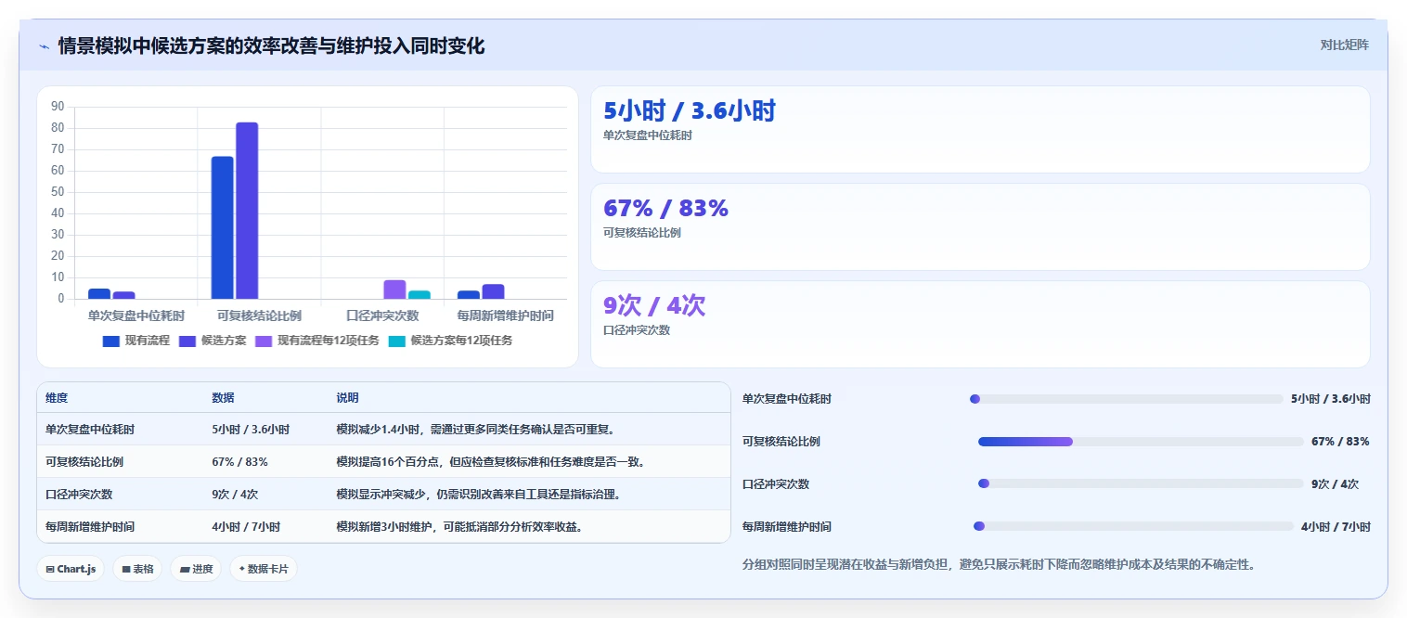Open the 67% / 83% data card

tap(980, 226)
